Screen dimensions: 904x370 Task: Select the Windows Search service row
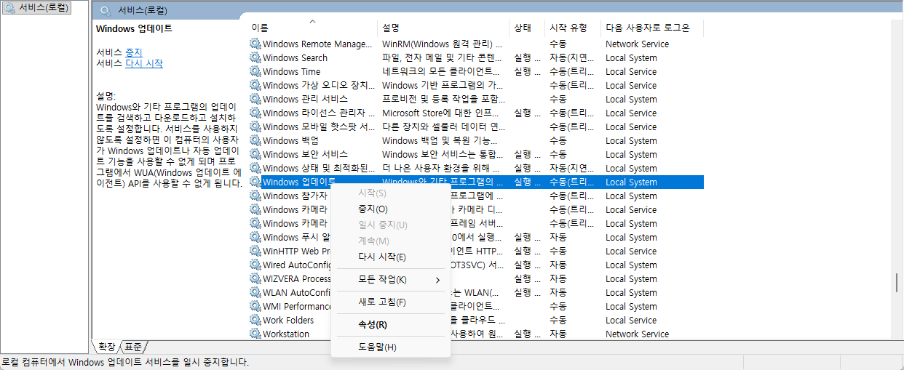(x=476, y=57)
